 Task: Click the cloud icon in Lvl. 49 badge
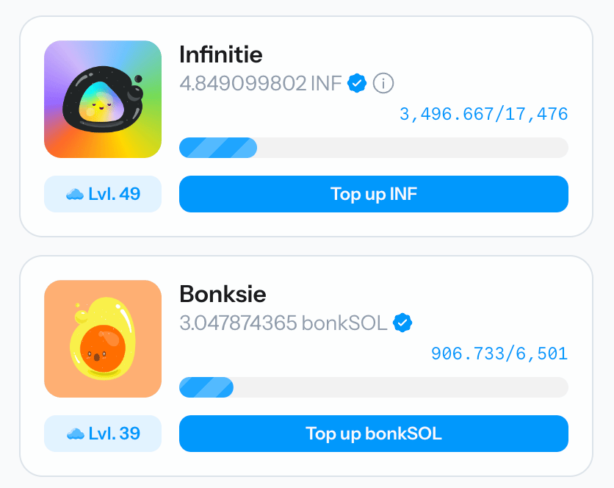coord(74,195)
